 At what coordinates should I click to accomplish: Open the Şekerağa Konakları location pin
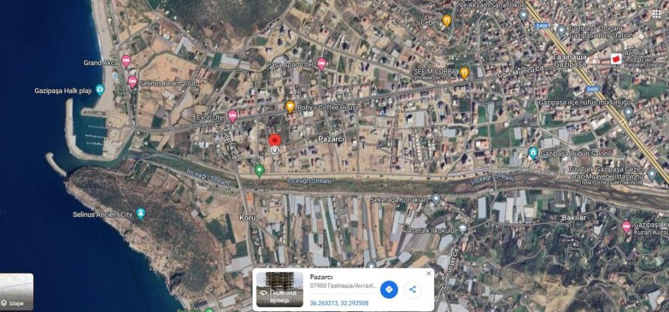click(436, 199)
